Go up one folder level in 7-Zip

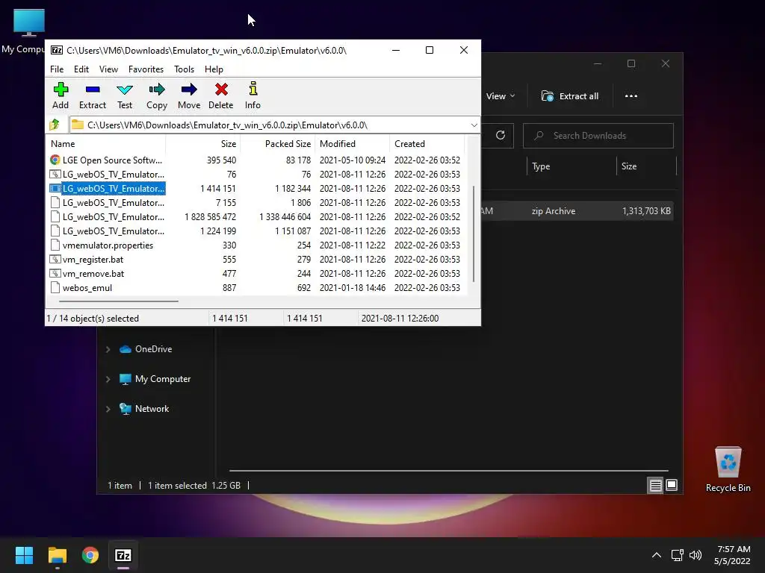click(55, 125)
